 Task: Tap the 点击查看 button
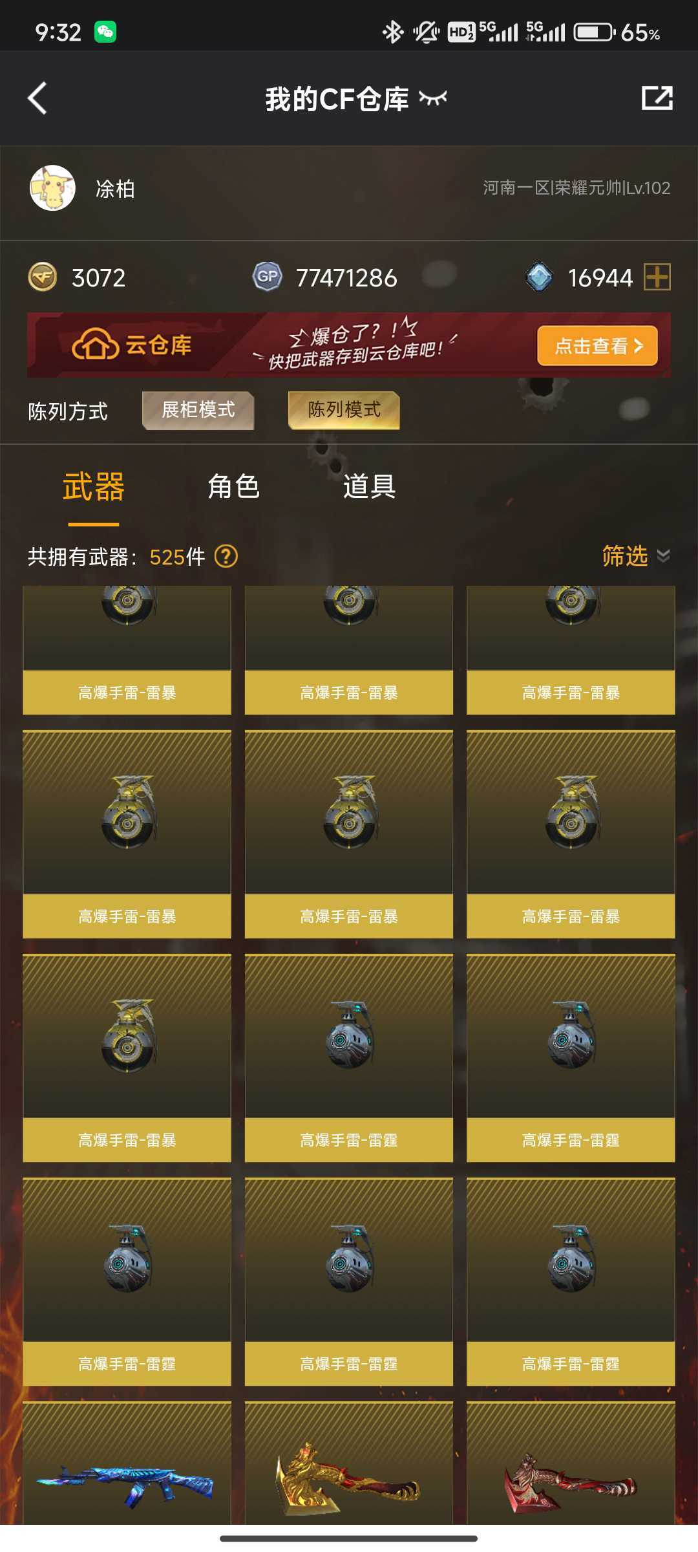click(597, 346)
